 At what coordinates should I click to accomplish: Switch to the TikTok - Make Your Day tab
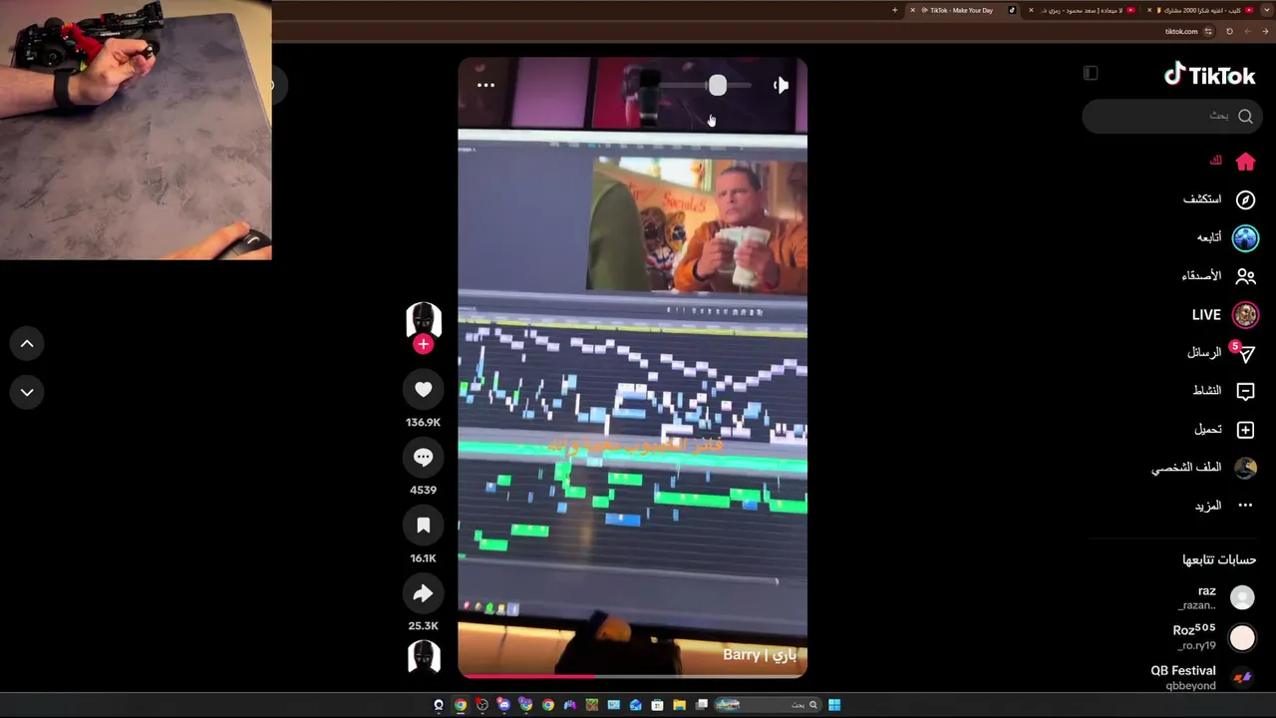click(x=963, y=10)
